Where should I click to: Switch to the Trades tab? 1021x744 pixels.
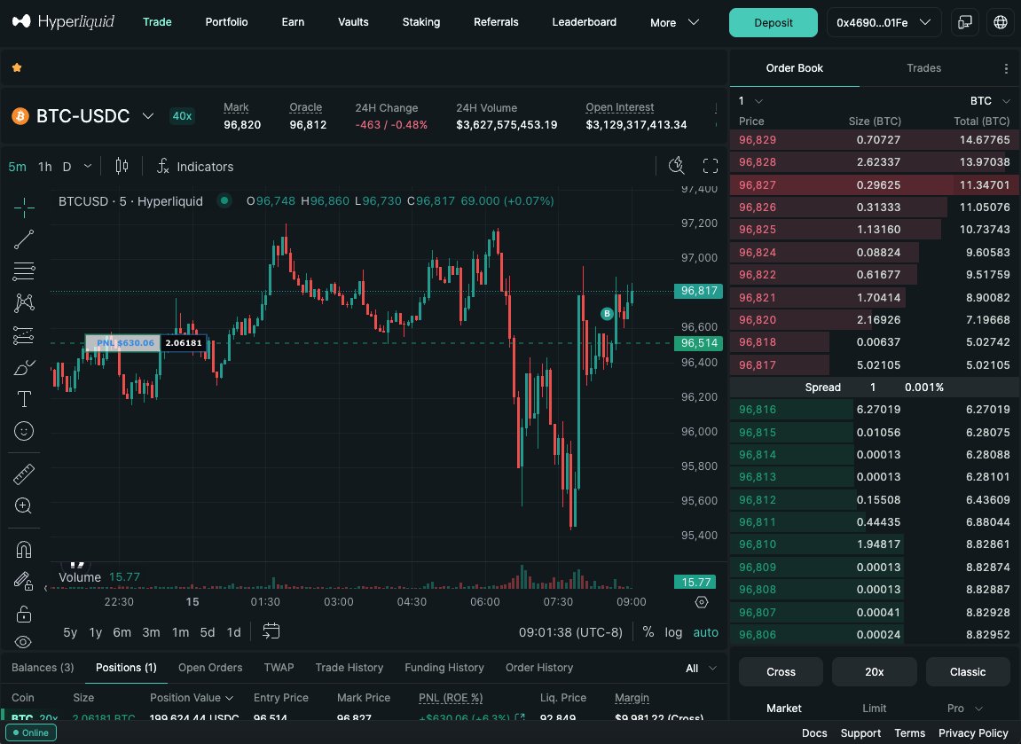pos(923,68)
